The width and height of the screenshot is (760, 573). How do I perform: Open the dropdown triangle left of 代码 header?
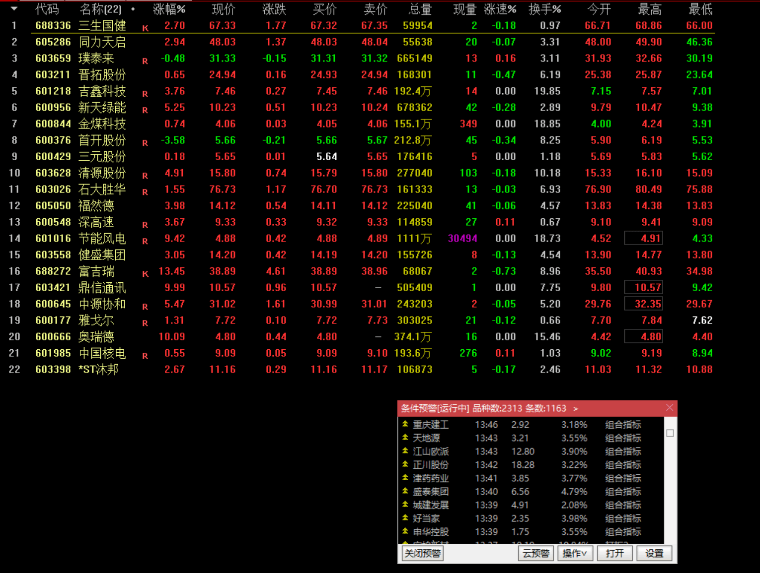[x=14, y=9]
